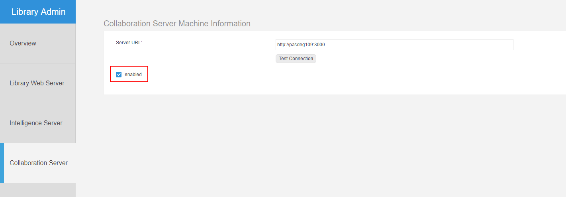This screenshot has width=566, height=197.
Task: Click the Collaboration Server Machine Information heading
Action: click(177, 24)
